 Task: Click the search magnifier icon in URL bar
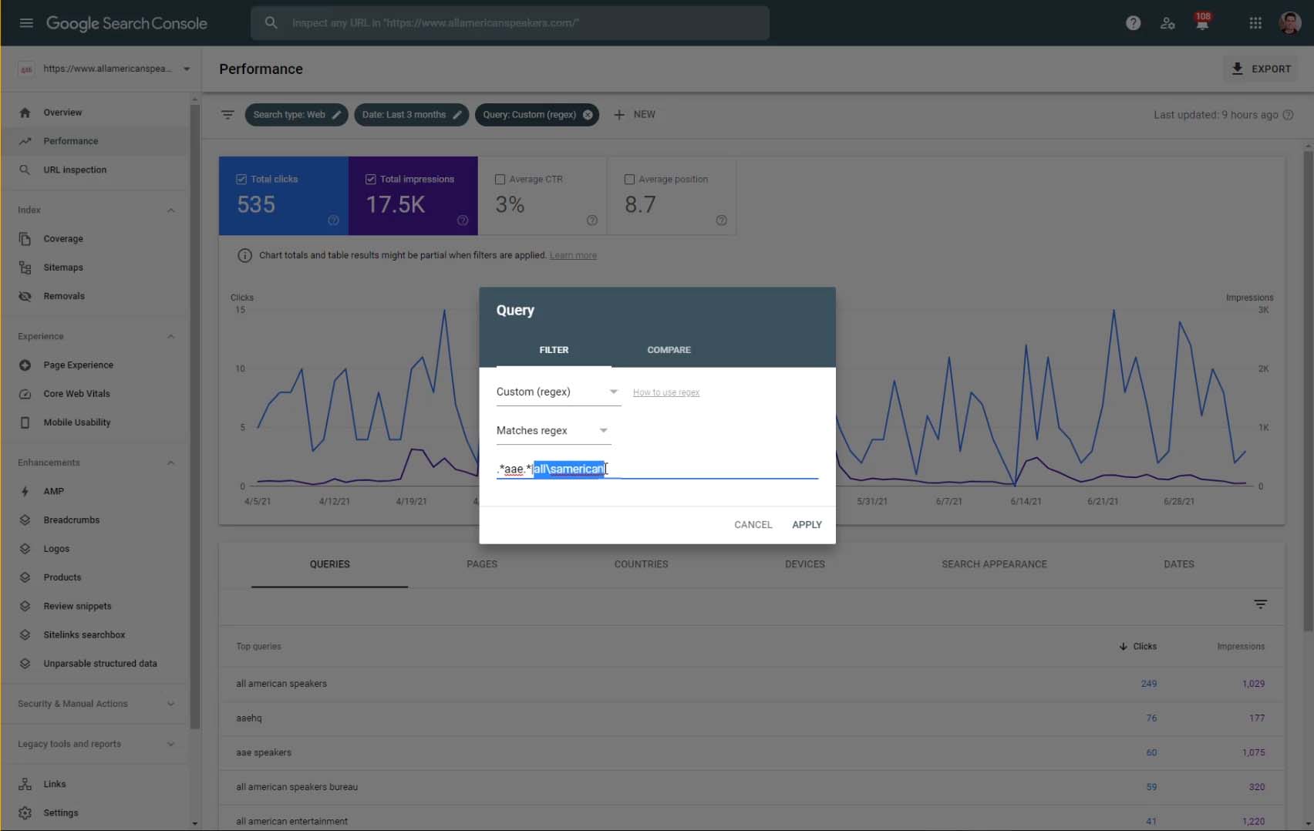[x=271, y=23]
